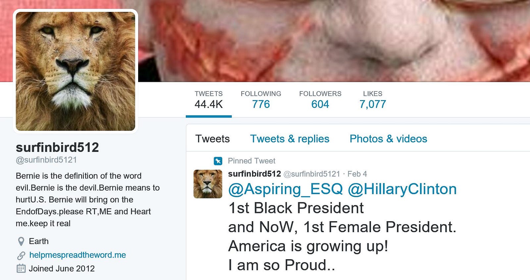Click the pinned tweet pin icon
The height and width of the screenshot is (280, 530).
218,161
